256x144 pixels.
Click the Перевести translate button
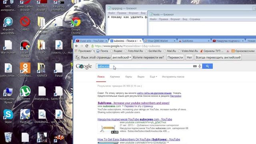click(x=175, y=58)
